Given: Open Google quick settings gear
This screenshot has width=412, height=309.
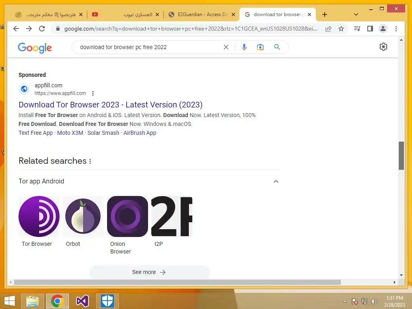Looking at the screenshot, I should click(383, 47).
